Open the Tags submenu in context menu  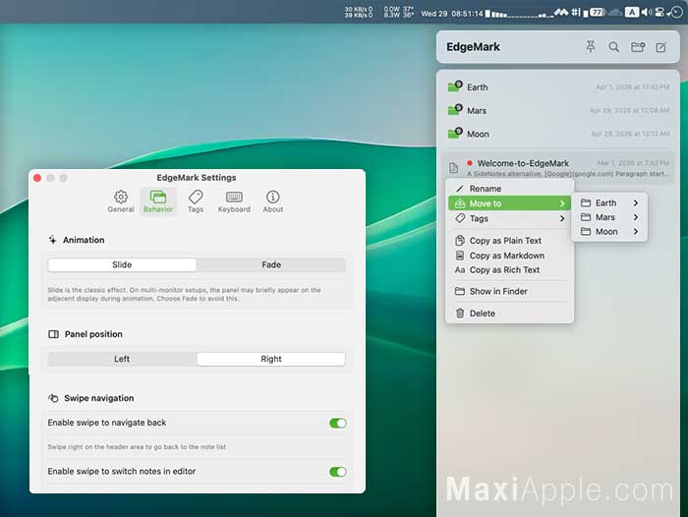(x=509, y=218)
